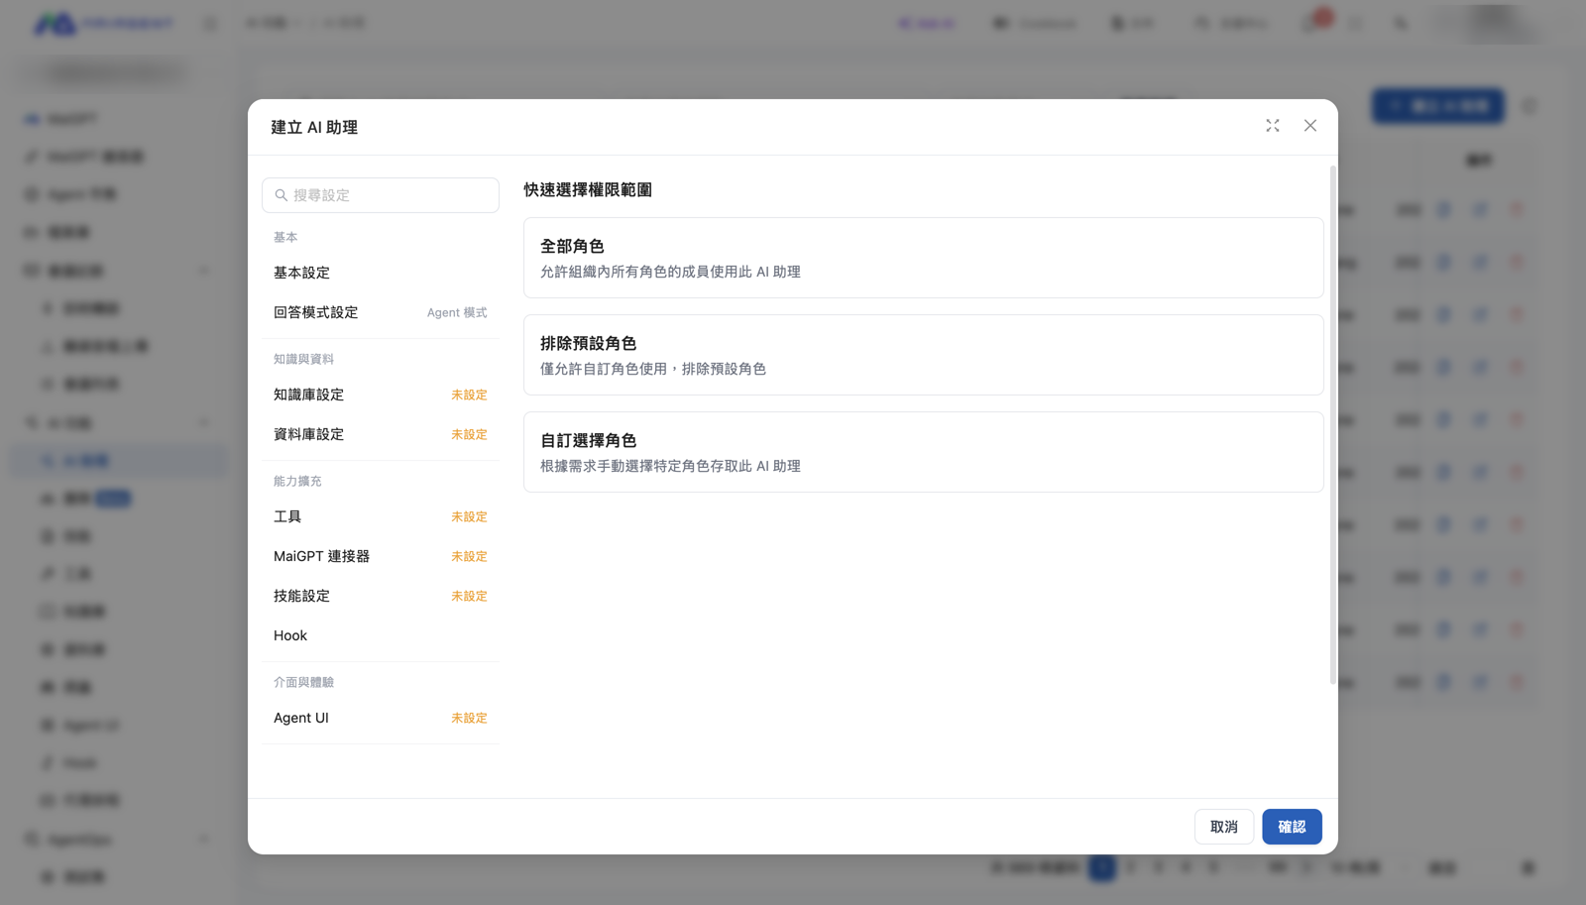Image resolution: width=1586 pixels, height=905 pixels.
Task: Click the 快速選擇權限範圍 heading
Action: pos(588,189)
